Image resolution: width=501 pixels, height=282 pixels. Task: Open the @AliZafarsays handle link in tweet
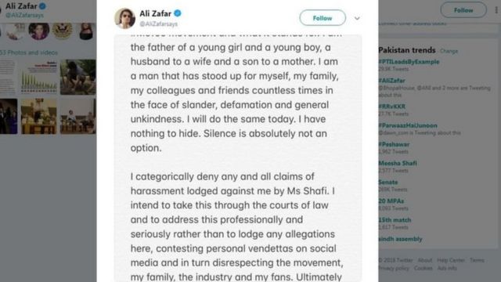(x=158, y=24)
